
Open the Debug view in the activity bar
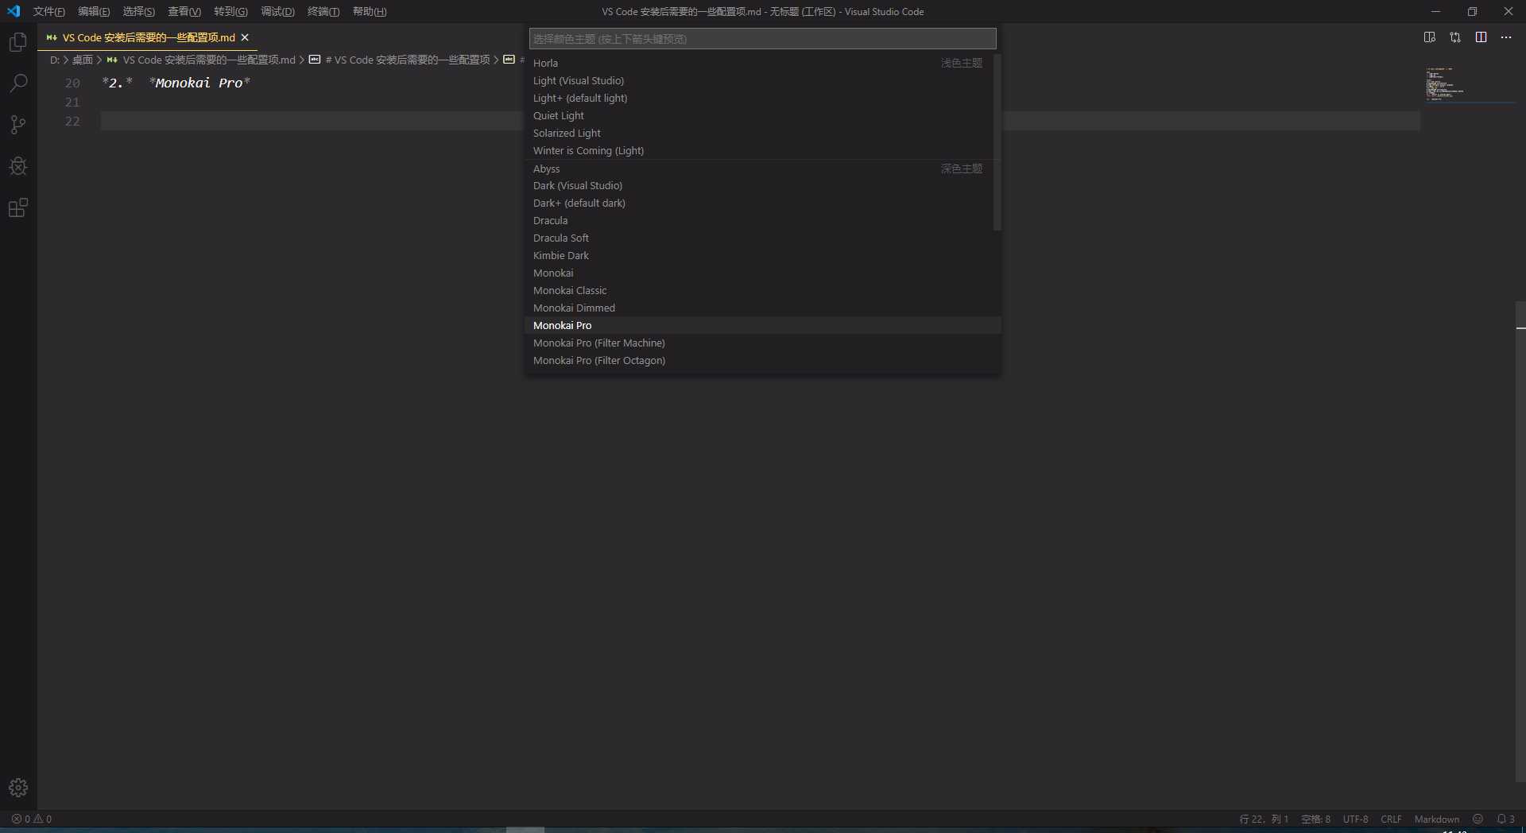[x=17, y=166]
